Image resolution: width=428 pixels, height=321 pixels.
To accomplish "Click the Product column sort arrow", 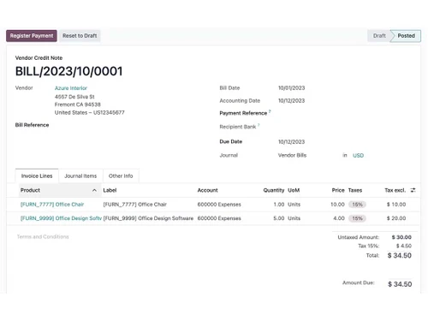I will tap(94, 190).
